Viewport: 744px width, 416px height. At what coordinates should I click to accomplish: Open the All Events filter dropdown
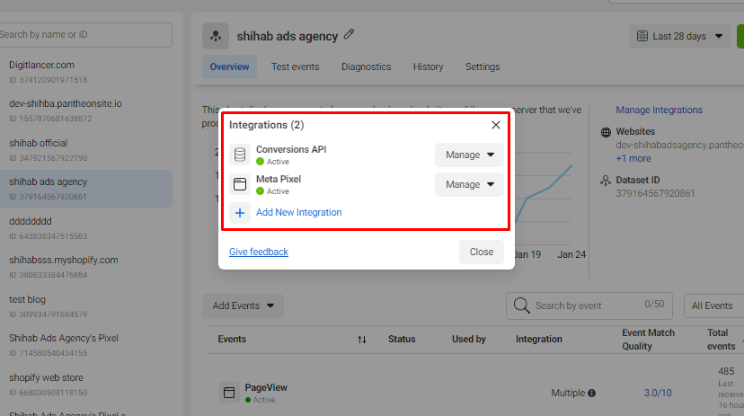coord(713,306)
